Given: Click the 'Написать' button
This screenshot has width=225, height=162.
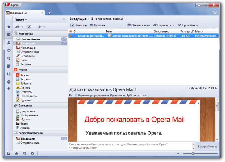Looking at the screenshot, I should 78,25.
